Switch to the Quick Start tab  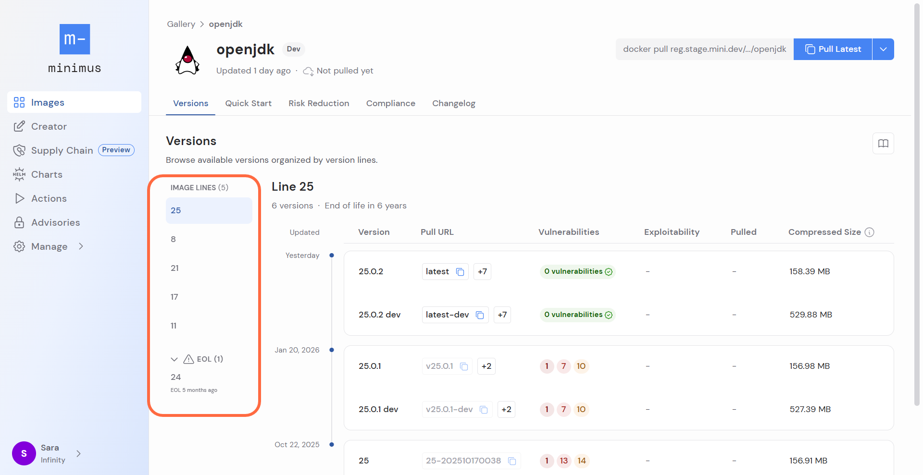(248, 103)
